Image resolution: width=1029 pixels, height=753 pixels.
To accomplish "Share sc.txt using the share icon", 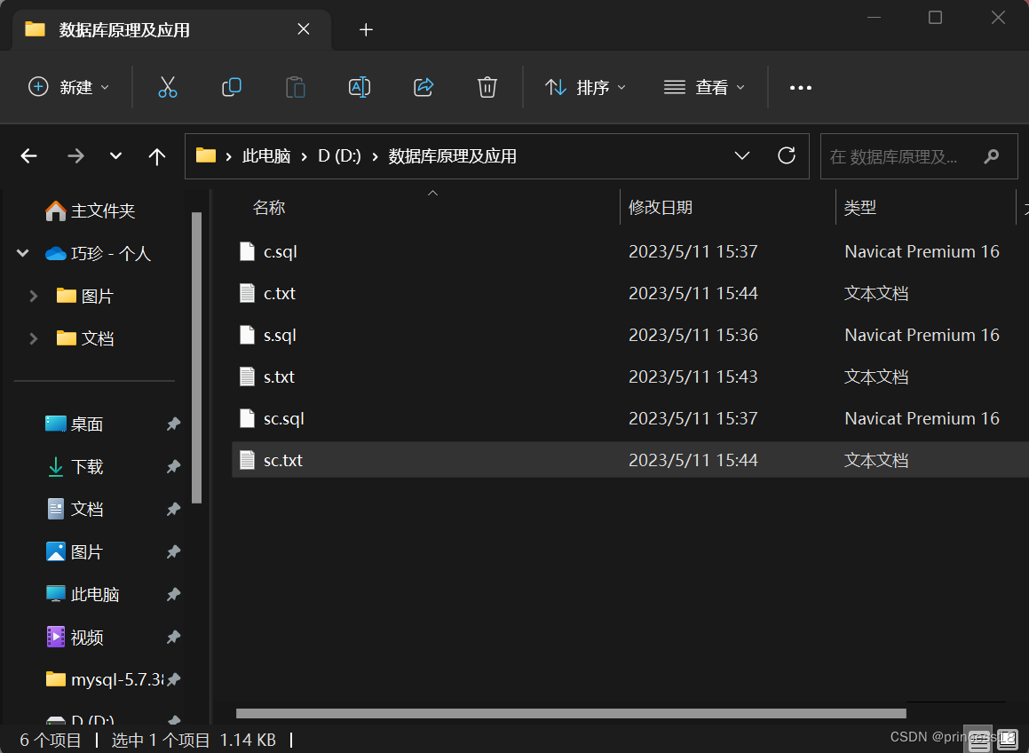I will click(x=423, y=87).
